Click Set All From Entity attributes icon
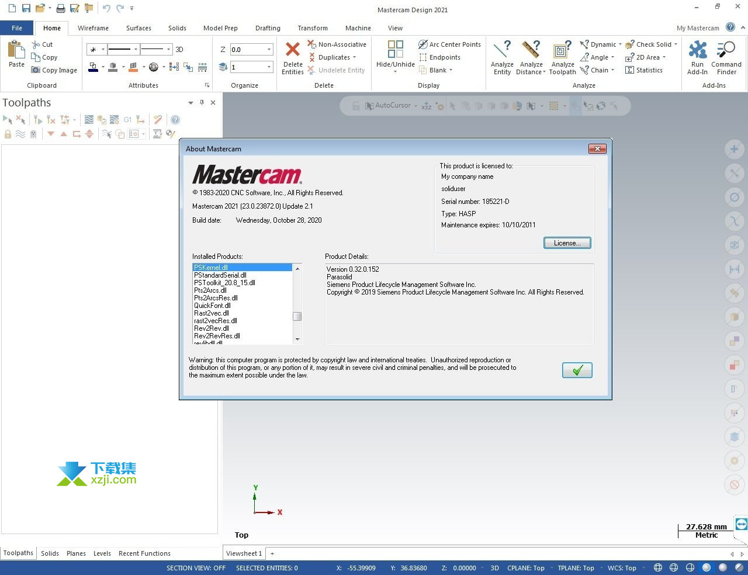748x575 pixels. pyautogui.click(x=188, y=67)
